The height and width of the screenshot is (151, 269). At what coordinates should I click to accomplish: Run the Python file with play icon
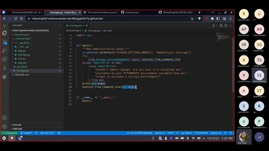(214, 26)
